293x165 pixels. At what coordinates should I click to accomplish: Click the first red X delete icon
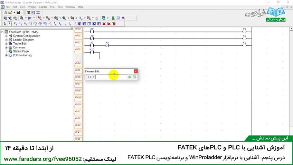click(x=104, y=24)
